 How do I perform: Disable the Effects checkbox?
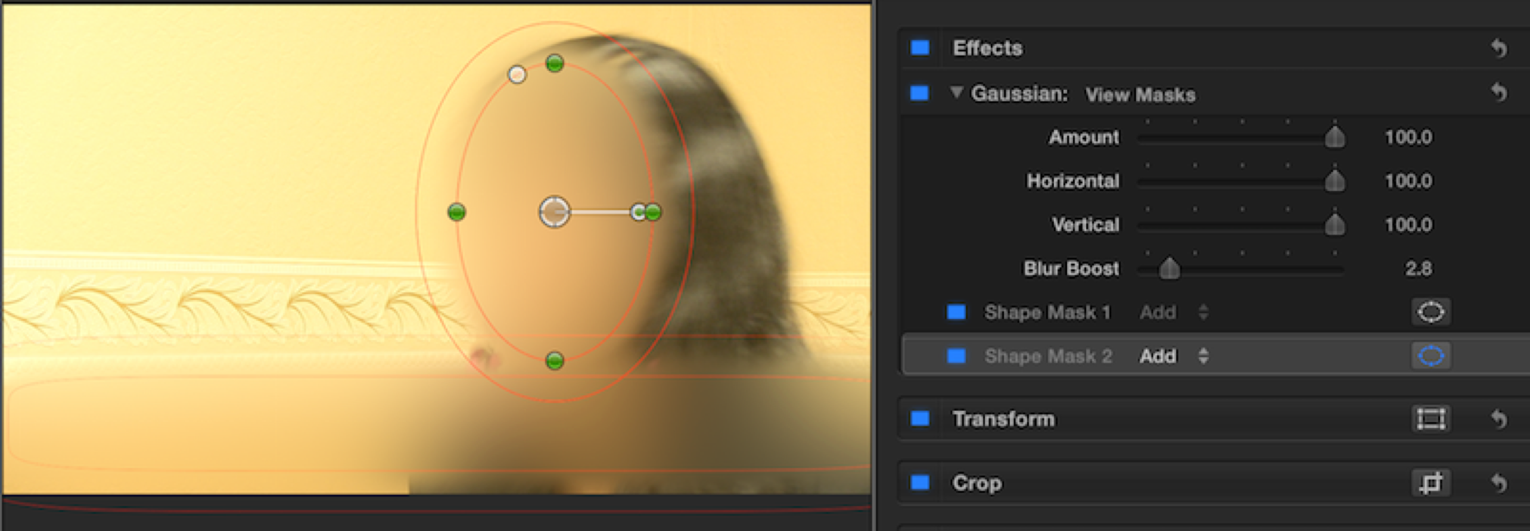click(920, 48)
